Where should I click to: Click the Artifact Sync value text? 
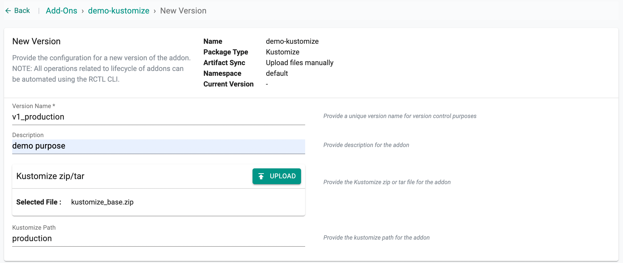click(300, 63)
